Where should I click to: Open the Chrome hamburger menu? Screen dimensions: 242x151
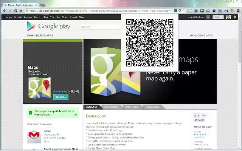[238, 11]
